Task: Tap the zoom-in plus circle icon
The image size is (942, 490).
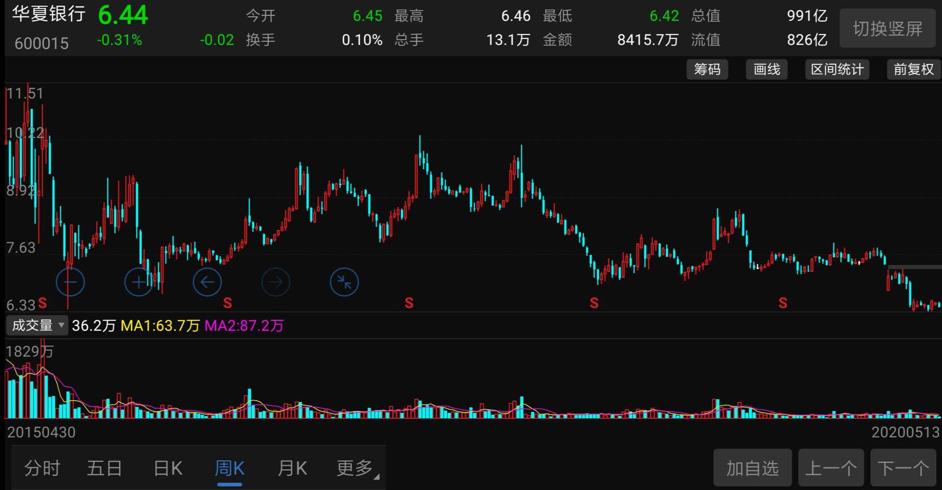Action: (x=138, y=282)
